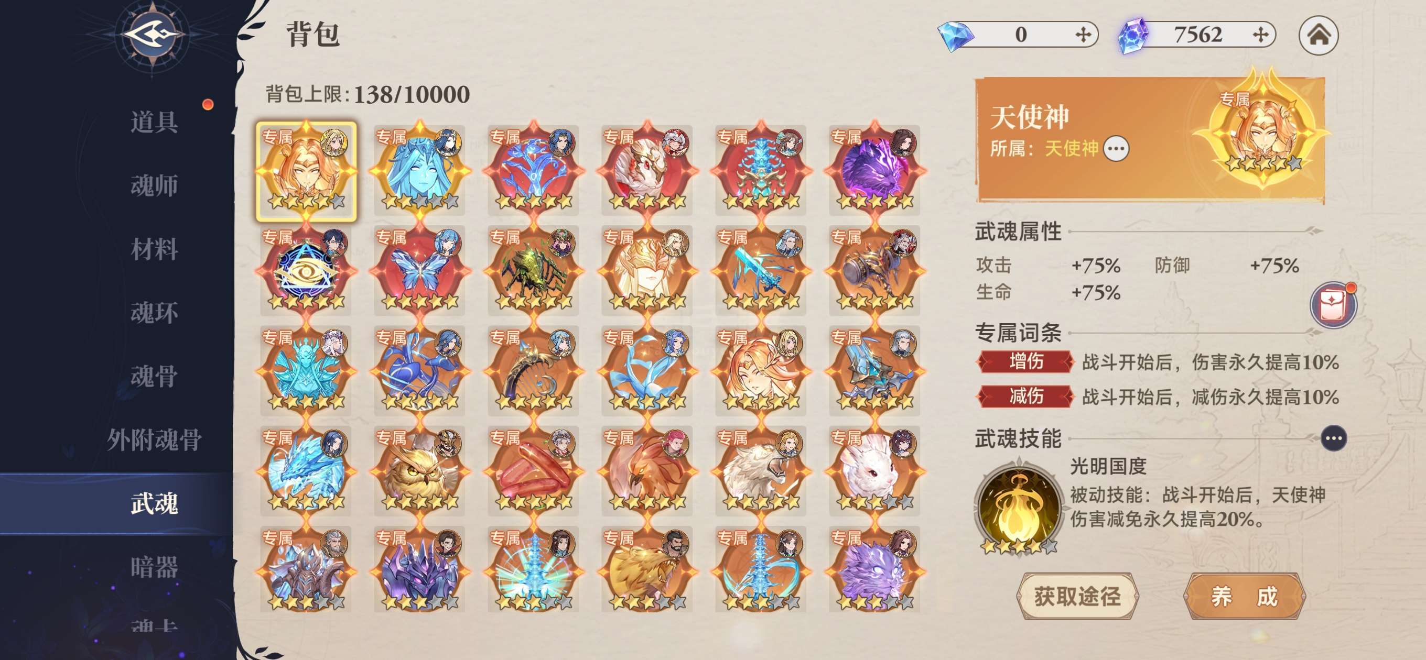Select the blue butterfly martial soul
Image resolution: width=1426 pixels, height=660 pixels.
(x=419, y=269)
